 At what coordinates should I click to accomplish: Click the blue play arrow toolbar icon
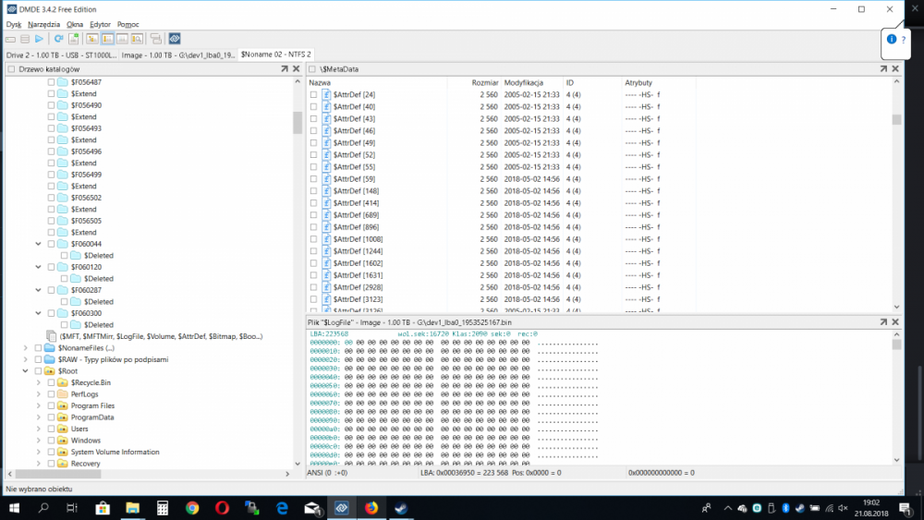(39, 39)
